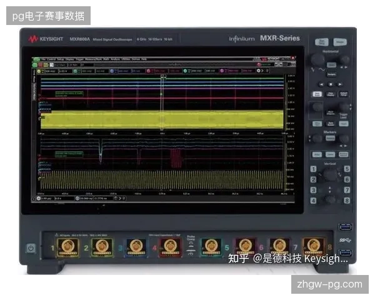Click the channel 8 BNC input connector
Screen dimensions: 375x300
click(314, 246)
